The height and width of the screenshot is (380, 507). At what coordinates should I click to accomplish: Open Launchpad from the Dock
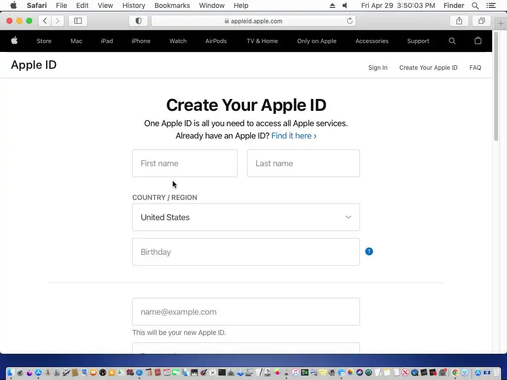click(x=20, y=373)
